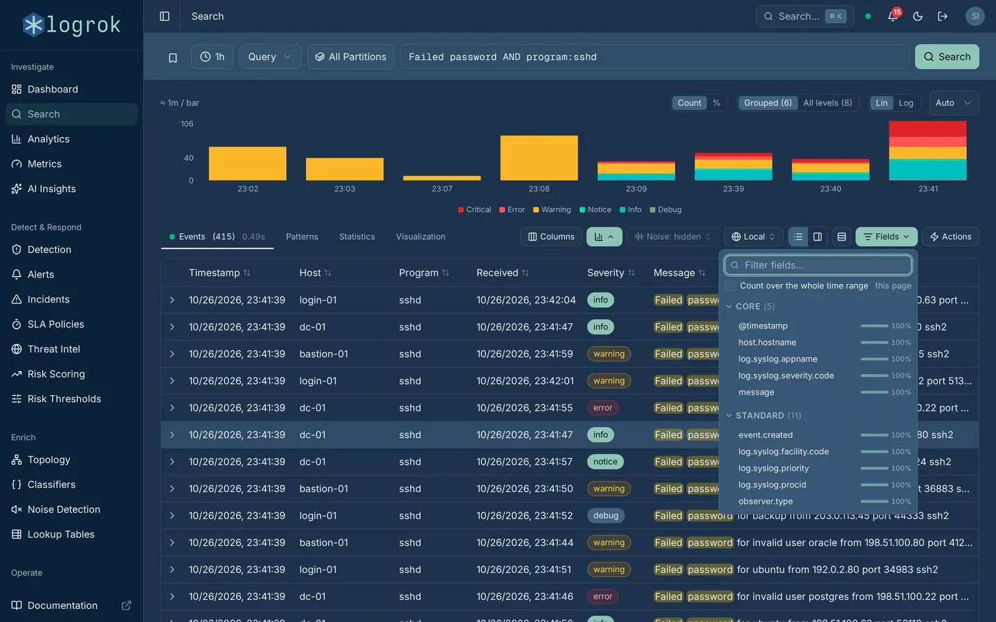The height and width of the screenshot is (622, 996).
Task: Save query with the bookmark icon
Action: [173, 57]
